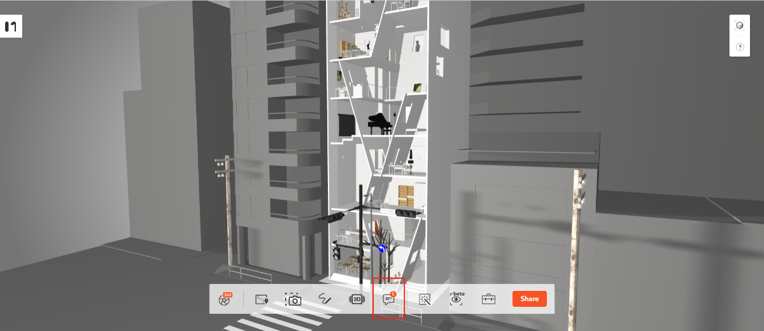Click the app logo in top-left corner
764x331 pixels.
tap(10, 27)
